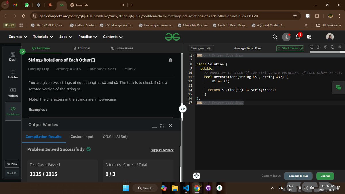Expand the Tutorials menu

point(43,37)
